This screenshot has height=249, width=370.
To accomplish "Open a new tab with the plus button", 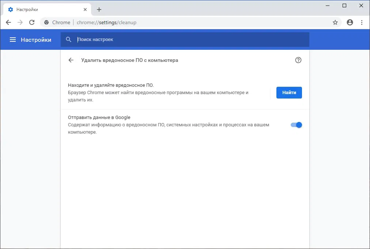I will click(99, 10).
